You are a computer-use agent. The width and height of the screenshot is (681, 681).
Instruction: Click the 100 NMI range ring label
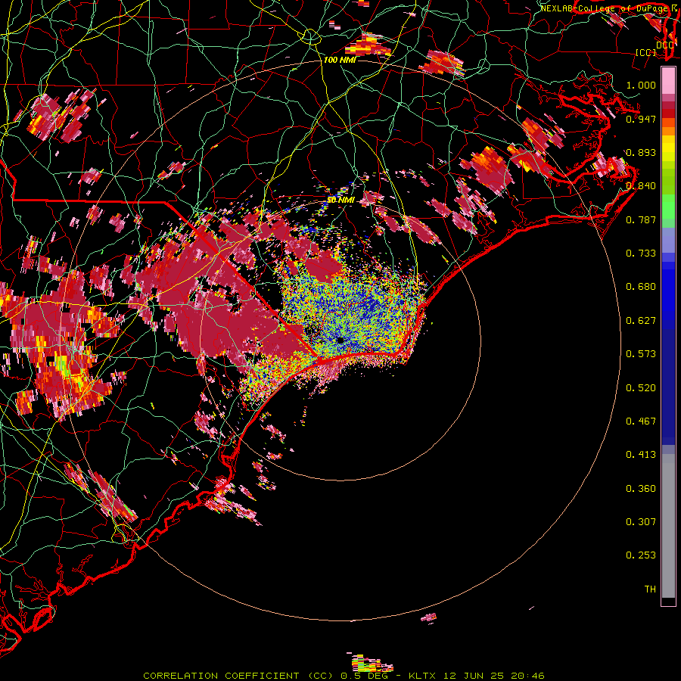[340, 60]
